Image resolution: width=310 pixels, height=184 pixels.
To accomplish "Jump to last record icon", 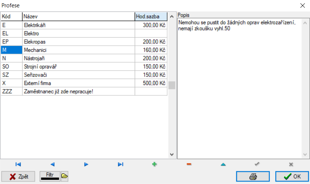I will pyautogui.click(x=120, y=164).
